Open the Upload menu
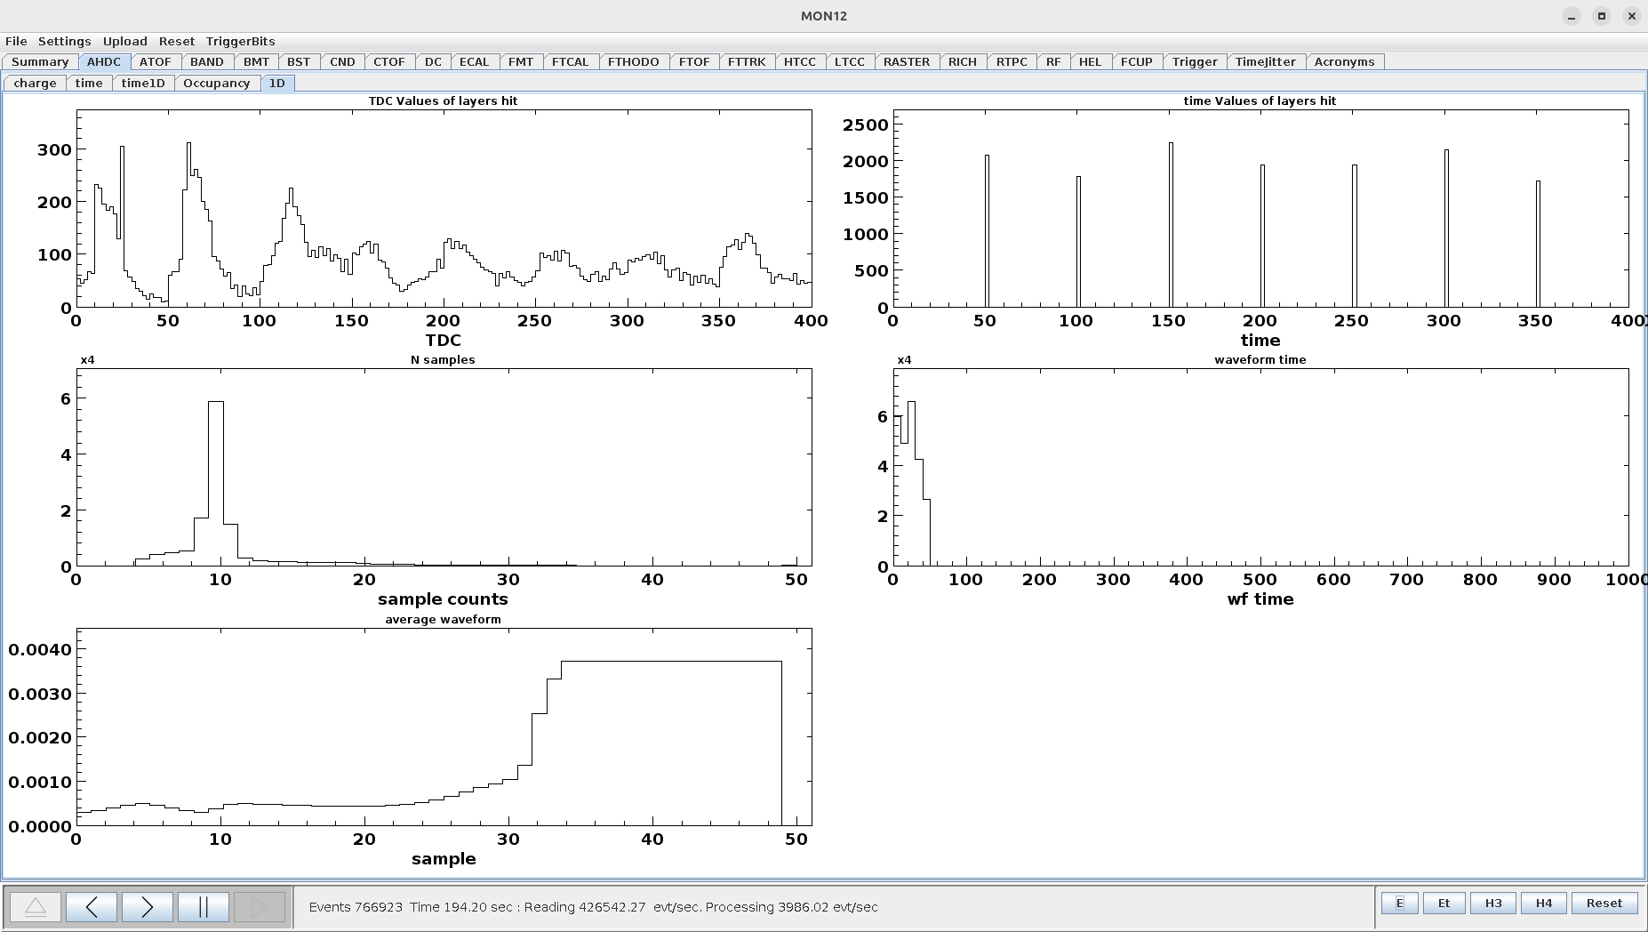Viewport: 1648px width, 932px height. [124, 41]
